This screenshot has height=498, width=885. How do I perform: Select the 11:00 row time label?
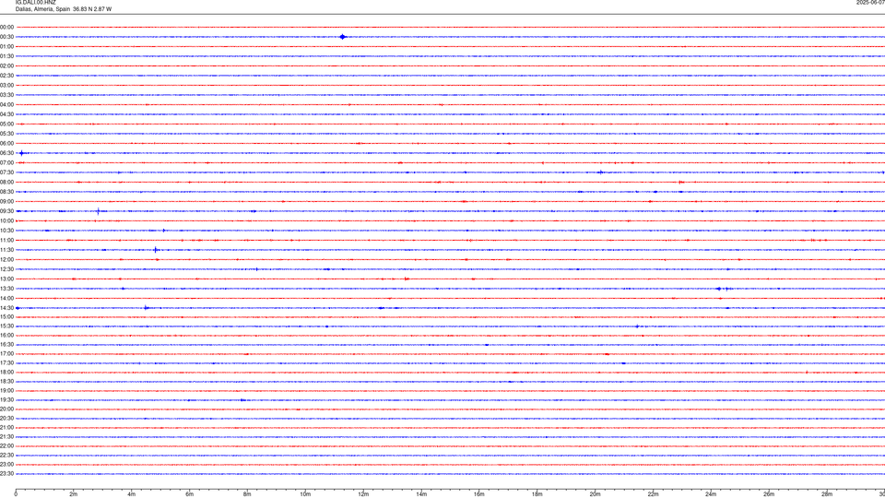pos(6,241)
